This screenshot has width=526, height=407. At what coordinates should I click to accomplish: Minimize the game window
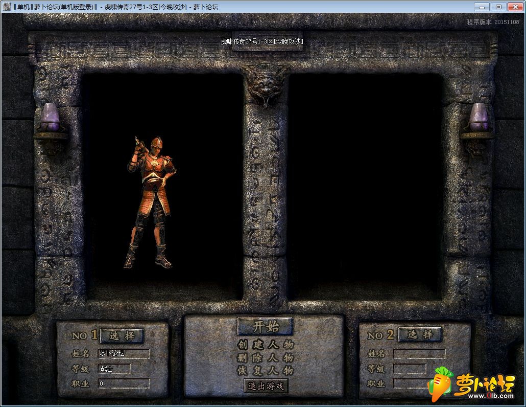(482, 7)
